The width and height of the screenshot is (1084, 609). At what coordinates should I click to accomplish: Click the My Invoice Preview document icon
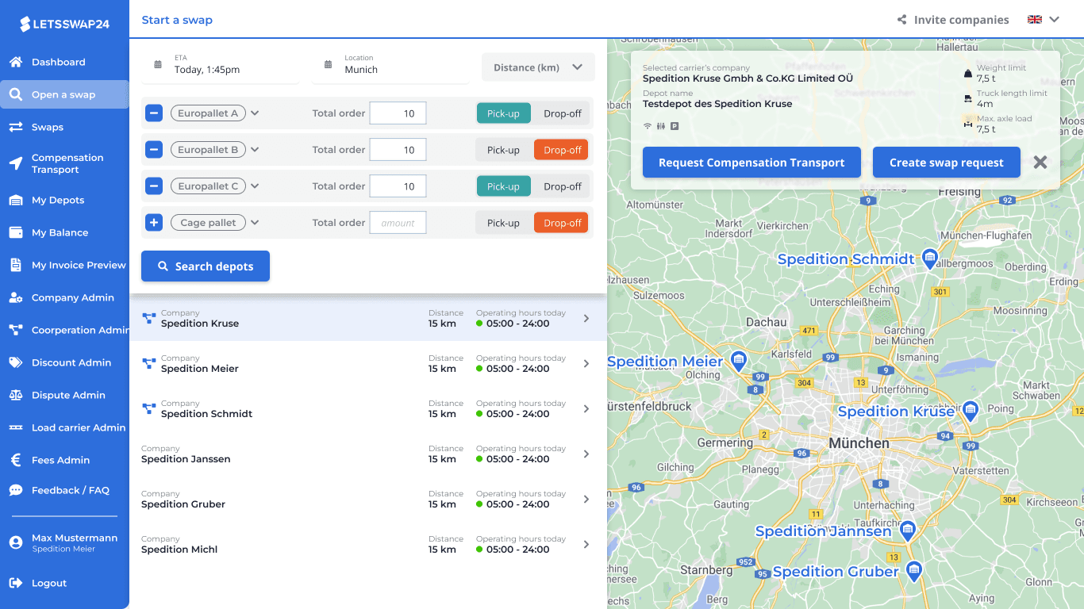(15, 265)
